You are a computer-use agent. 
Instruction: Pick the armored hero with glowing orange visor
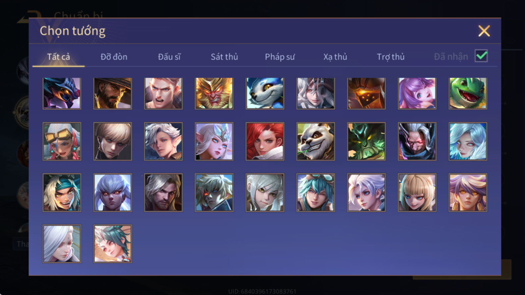(366, 93)
